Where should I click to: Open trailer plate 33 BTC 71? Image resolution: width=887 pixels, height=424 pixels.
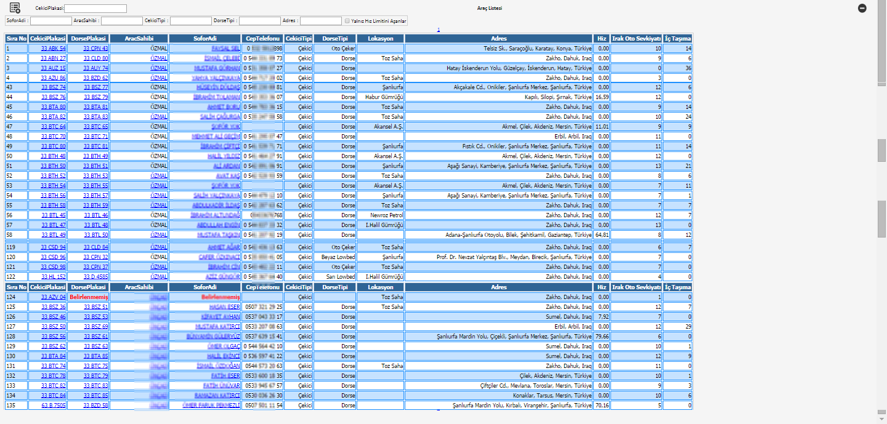(x=95, y=137)
